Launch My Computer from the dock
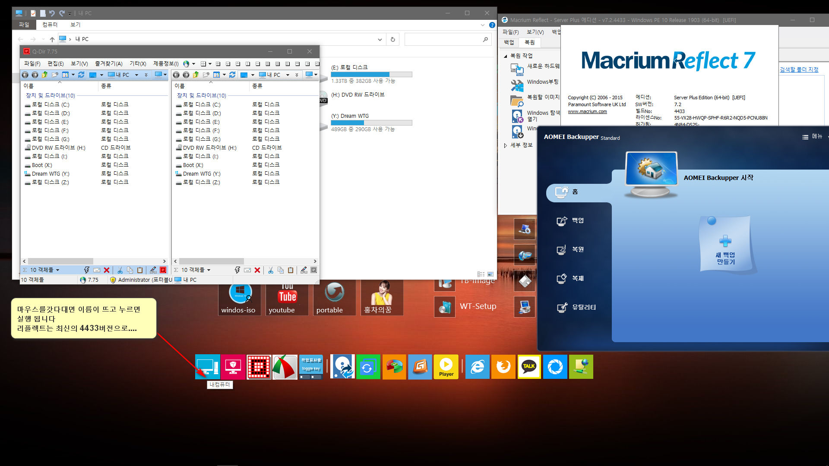The image size is (829, 466). pos(208,367)
